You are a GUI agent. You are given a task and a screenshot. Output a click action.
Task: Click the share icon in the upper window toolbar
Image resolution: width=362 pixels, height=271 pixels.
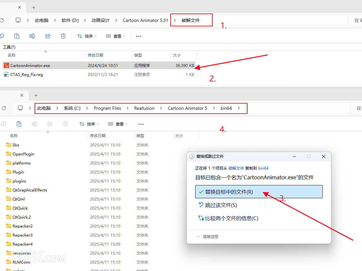pyautogui.click(x=48, y=36)
